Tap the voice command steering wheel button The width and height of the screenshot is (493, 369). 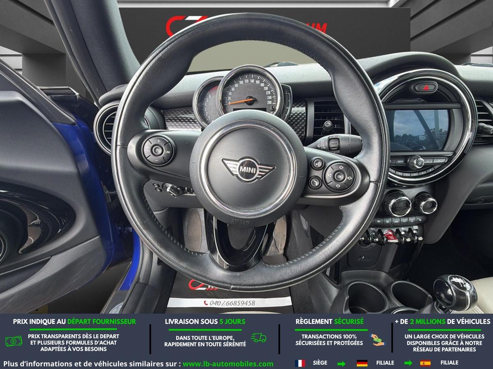(x=318, y=164)
